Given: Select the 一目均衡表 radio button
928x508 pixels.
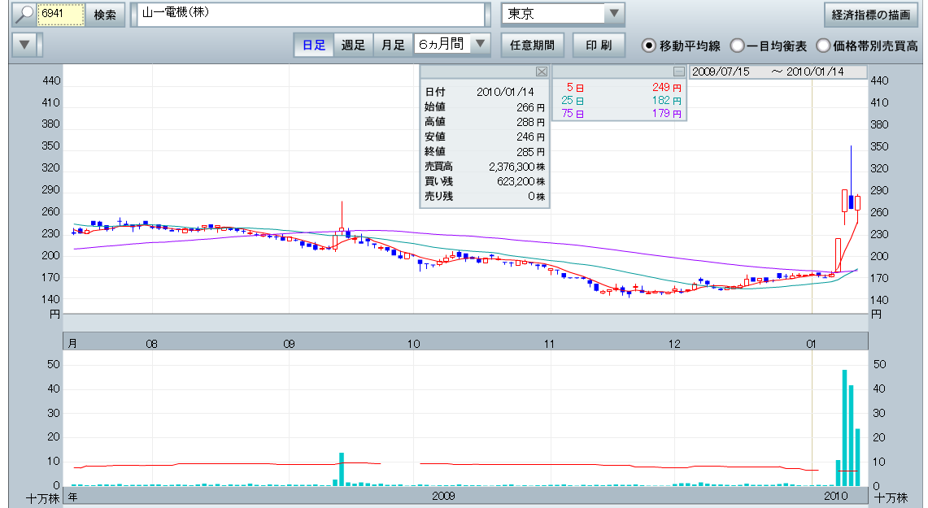Looking at the screenshot, I should coord(737,46).
